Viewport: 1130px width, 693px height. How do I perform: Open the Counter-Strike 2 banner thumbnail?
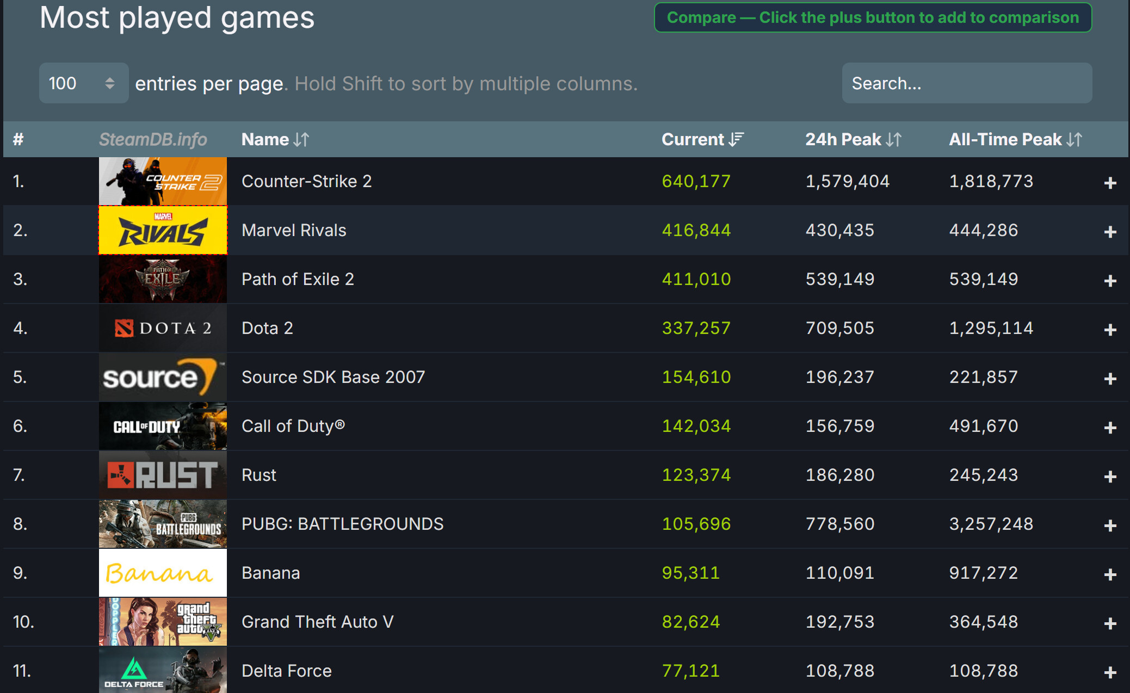(x=163, y=181)
